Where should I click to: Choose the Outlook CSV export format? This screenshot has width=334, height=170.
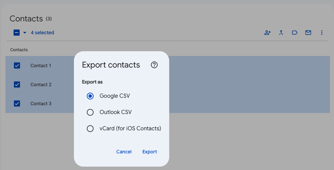90,112
